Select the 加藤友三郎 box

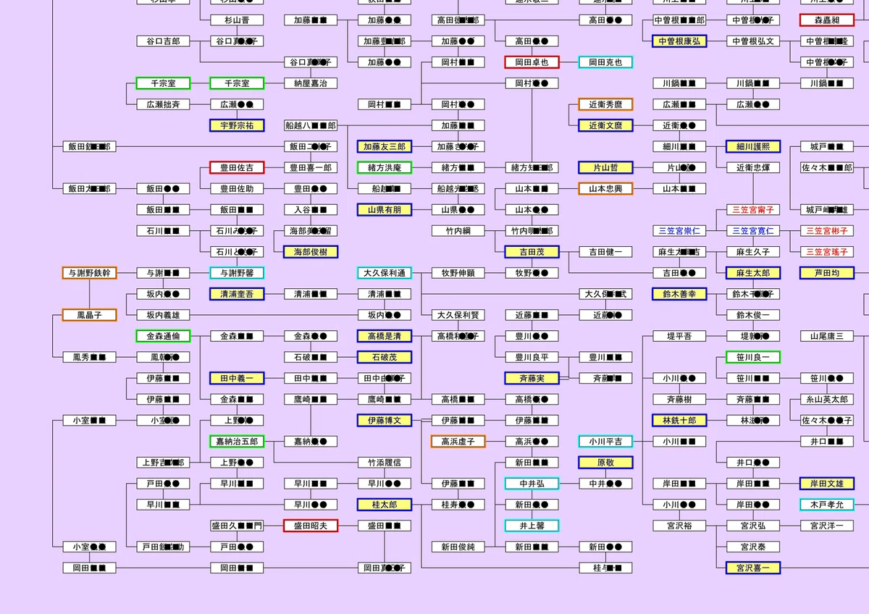[385, 146]
